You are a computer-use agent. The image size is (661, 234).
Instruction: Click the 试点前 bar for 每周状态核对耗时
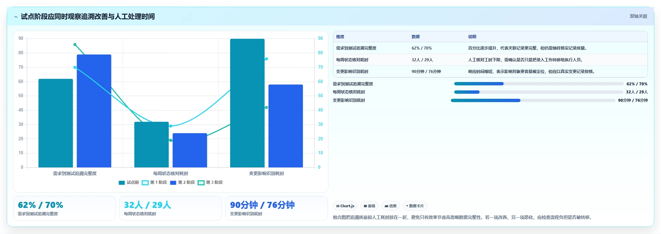152,145
